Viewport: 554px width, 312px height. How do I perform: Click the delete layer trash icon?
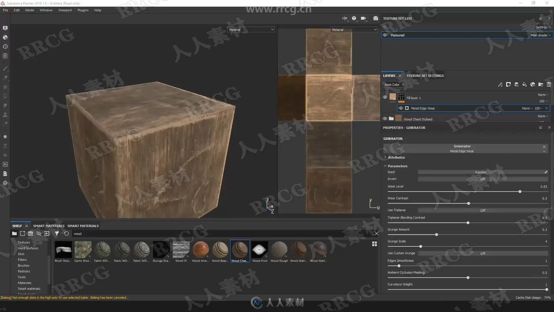tap(549, 85)
